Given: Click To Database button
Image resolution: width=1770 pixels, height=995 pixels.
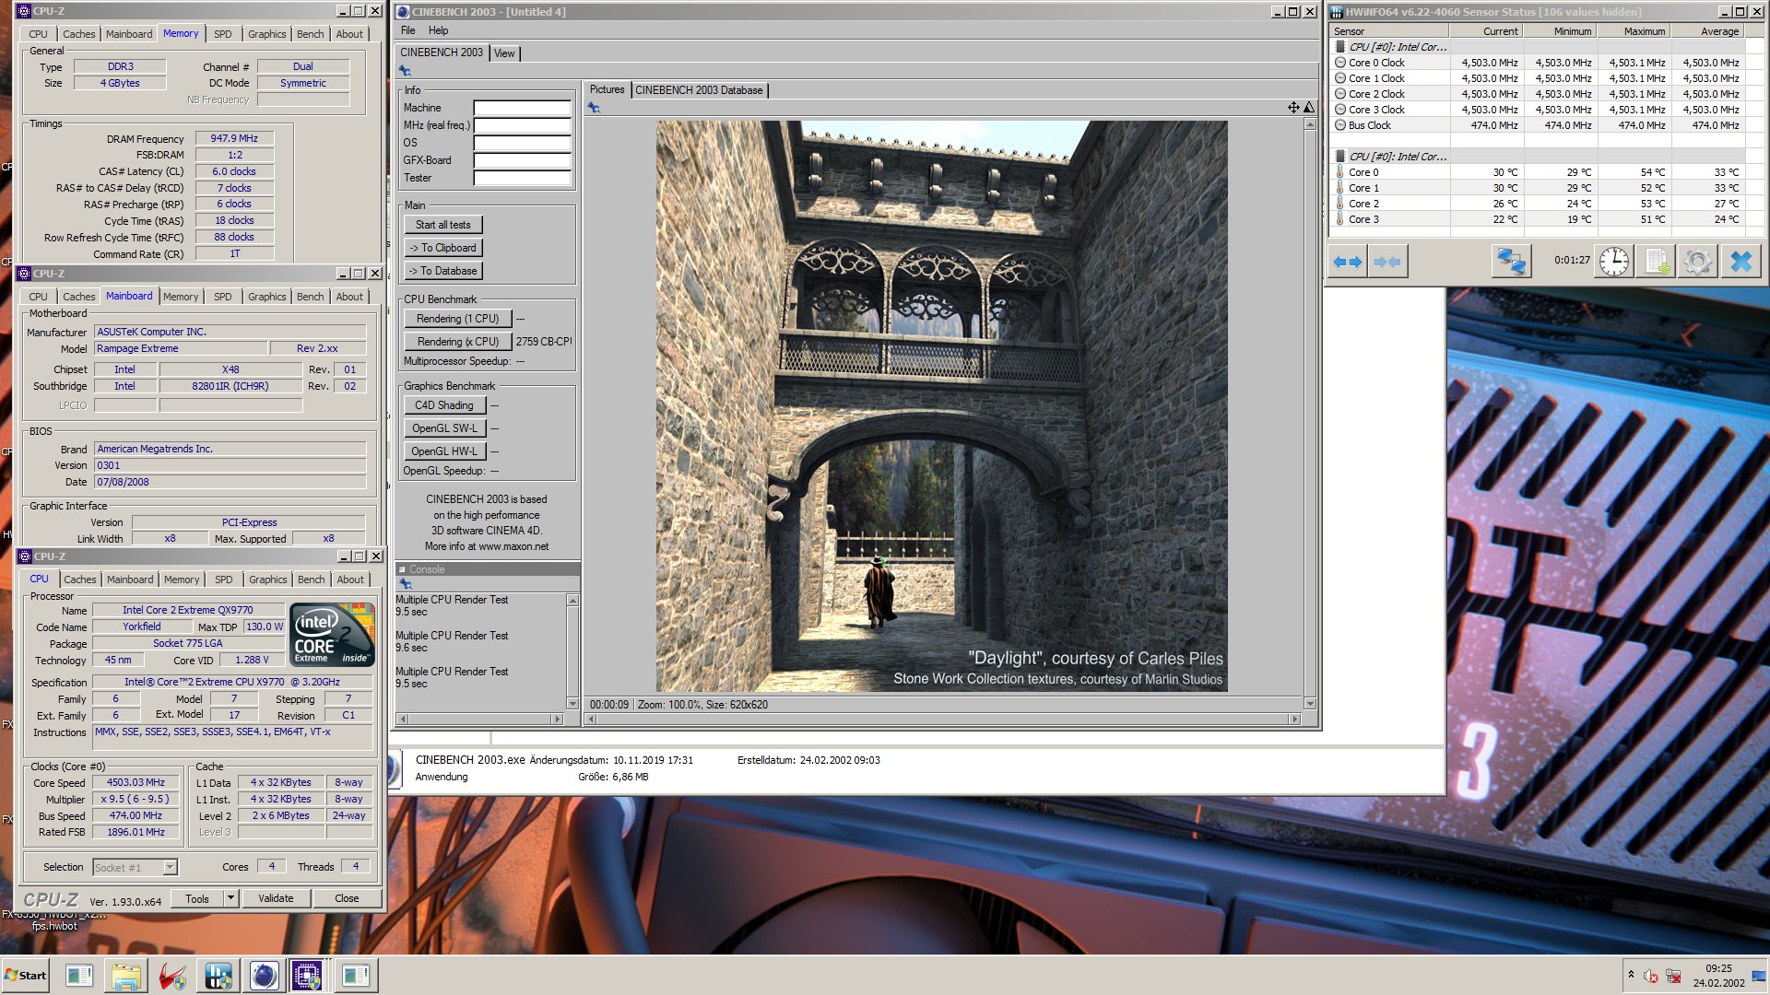Looking at the screenshot, I should tap(442, 271).
